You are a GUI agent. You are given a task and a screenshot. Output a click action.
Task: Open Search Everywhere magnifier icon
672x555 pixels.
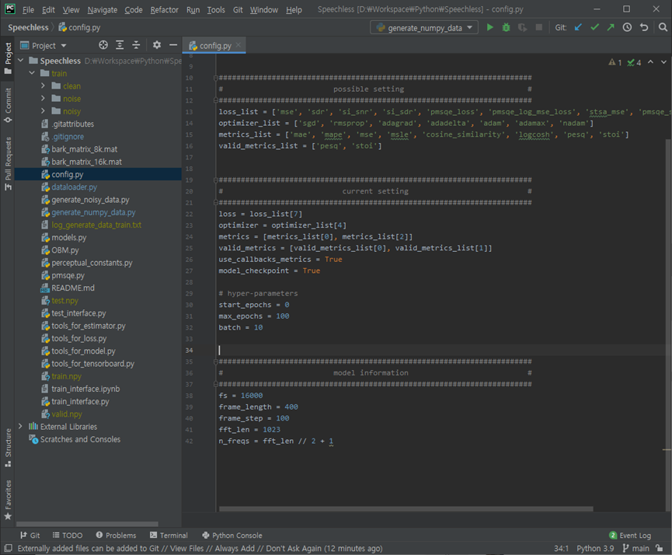(663, 27)
